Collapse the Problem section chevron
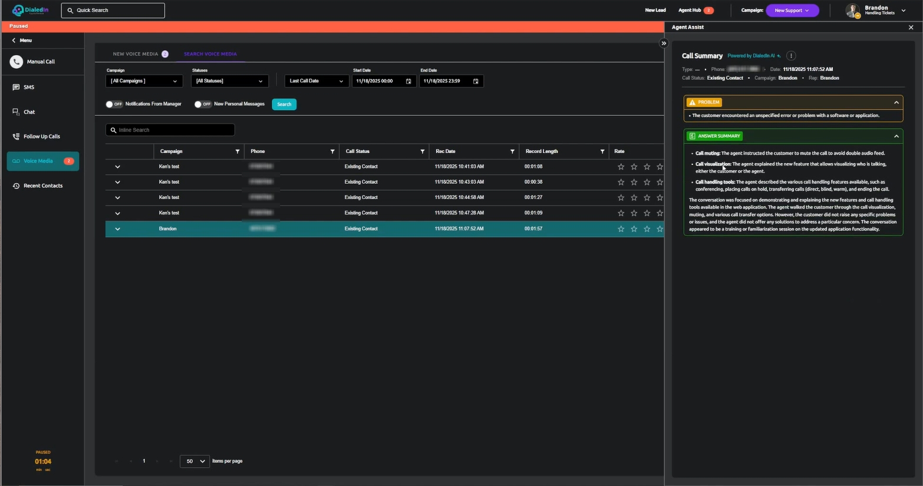The width and height of the screenshot is (923, 486). [896, 103]
